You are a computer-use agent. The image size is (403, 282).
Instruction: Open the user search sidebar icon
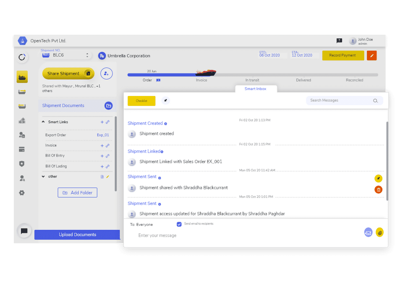pos(22,178)
